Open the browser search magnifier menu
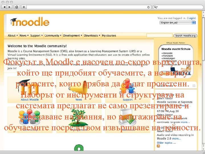 [x=156, y=7]
